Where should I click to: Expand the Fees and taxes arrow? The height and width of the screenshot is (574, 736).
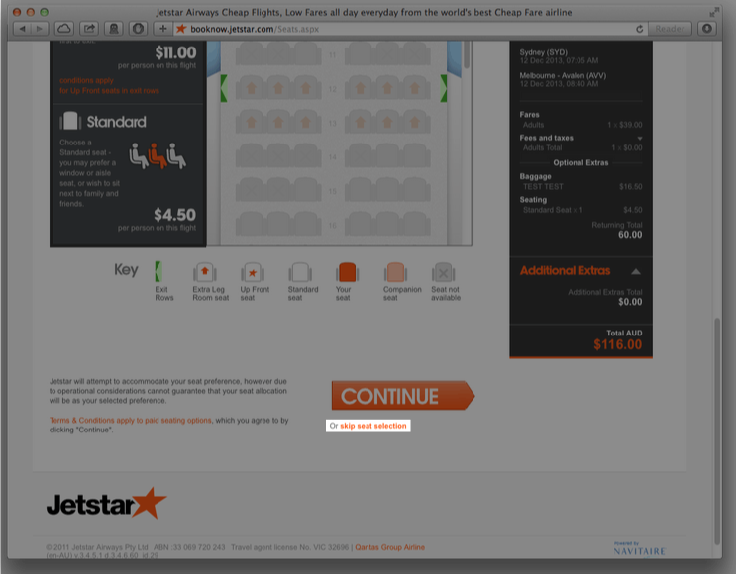pyautogui.click(x=639, y=138)
